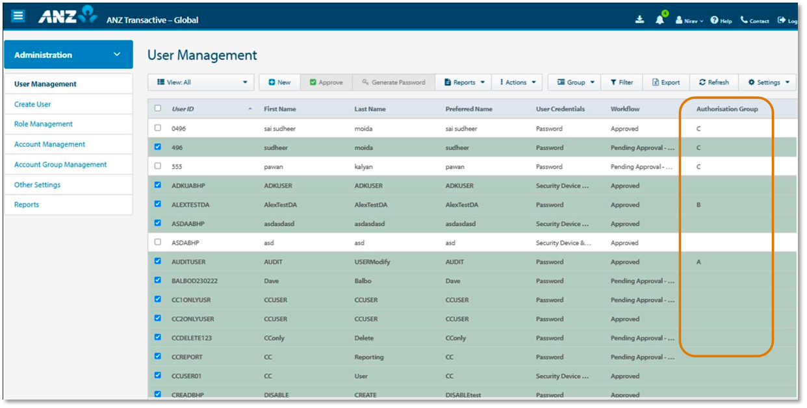The height and width of the screenshot is (408, 807).
Task: Sort by User ID column header
Action: 183,109
